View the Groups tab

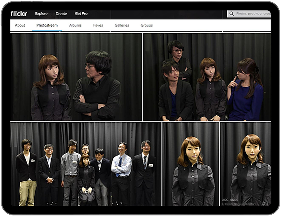[x=147, y=25]
